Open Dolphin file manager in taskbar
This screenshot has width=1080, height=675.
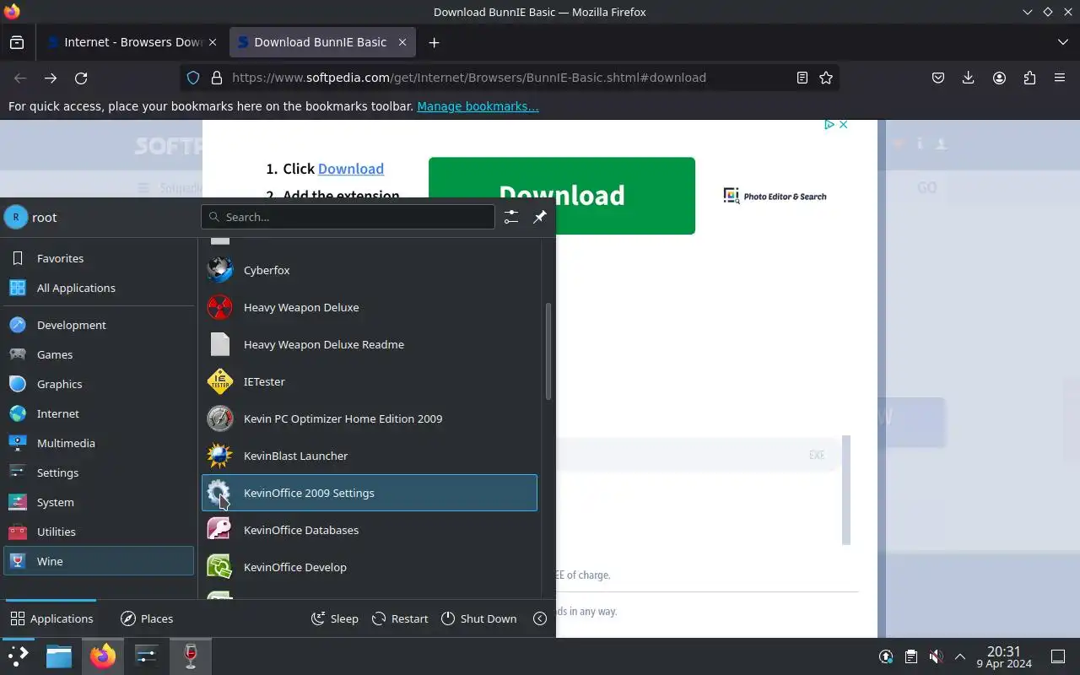(59, 656)
